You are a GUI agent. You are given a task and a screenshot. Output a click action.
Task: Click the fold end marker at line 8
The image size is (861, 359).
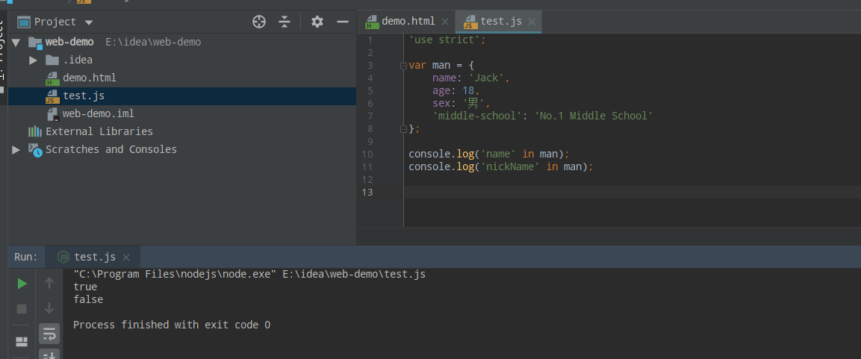pyautogui.click(x=403, y=129)
